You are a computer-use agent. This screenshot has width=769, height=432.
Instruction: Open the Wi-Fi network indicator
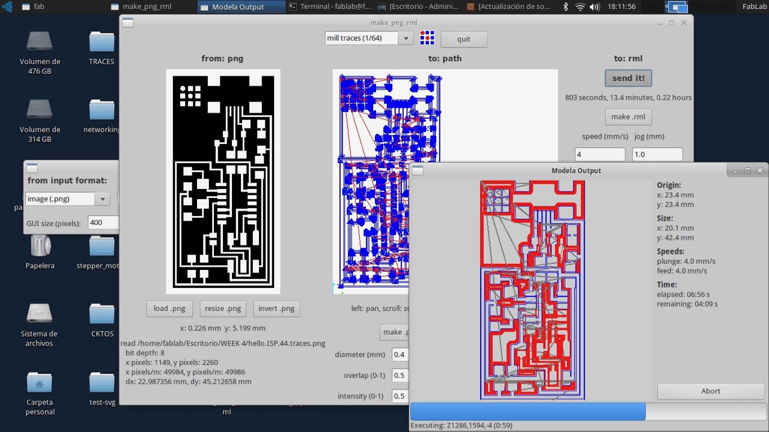(x=580, y=7)
